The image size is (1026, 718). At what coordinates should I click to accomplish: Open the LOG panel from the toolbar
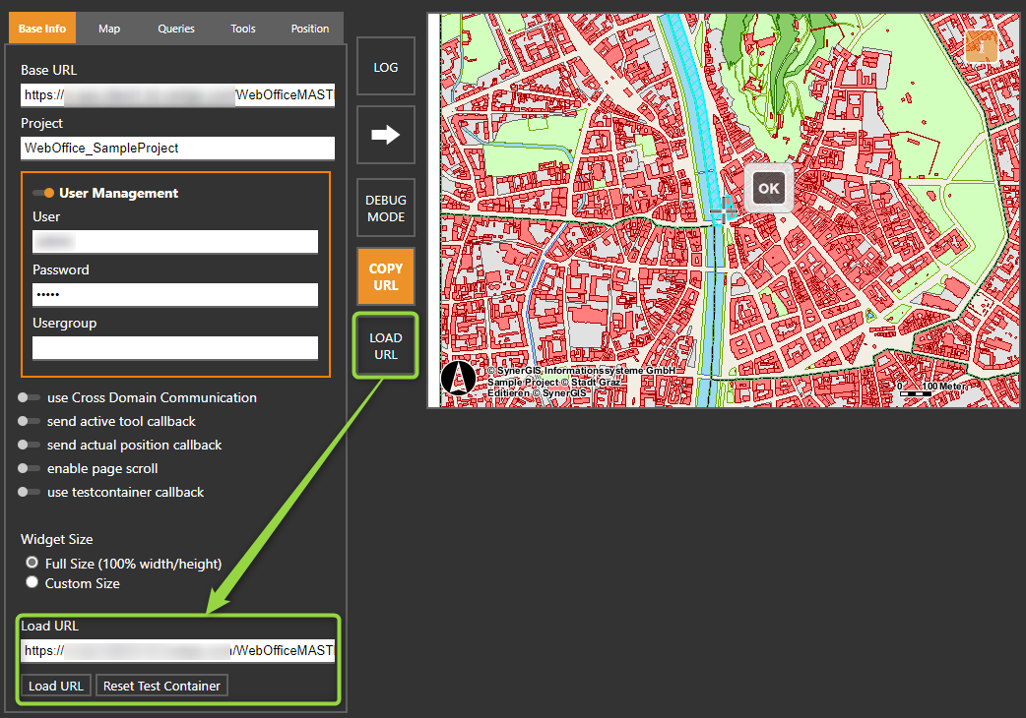(x=385, y=66)
